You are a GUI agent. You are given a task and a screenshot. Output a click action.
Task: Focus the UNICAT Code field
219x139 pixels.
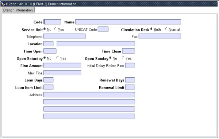coord(103,29)
